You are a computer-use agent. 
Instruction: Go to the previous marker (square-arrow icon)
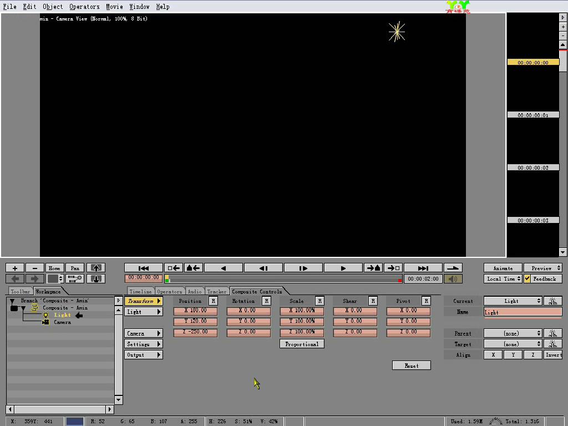[x=174, y=268]
